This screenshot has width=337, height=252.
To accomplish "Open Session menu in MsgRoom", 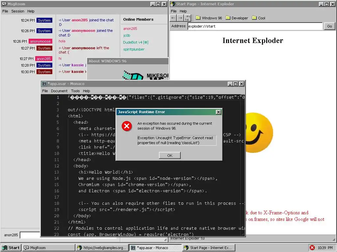I will pyautogui.click(x=18, y=11).
